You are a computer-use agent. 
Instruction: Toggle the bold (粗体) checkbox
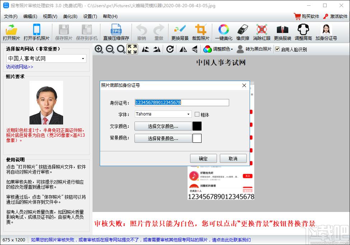pos(197,114)
